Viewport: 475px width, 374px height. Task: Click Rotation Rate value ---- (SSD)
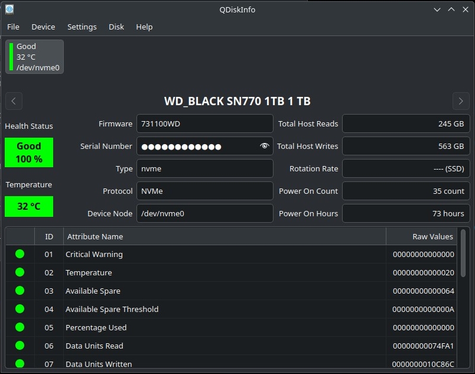coord(406,168)
